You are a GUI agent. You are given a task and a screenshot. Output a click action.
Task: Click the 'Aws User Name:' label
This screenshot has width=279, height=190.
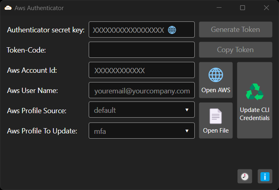pyautogui.click(x=32, y=91)
